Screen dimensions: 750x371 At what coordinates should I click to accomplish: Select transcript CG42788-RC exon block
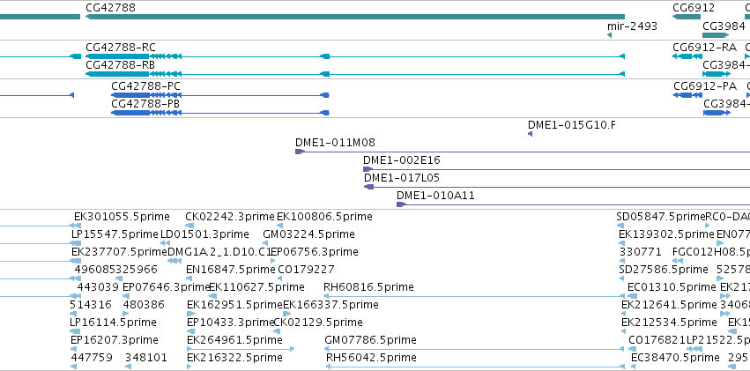pyautogui.click(x=116, y=56)
